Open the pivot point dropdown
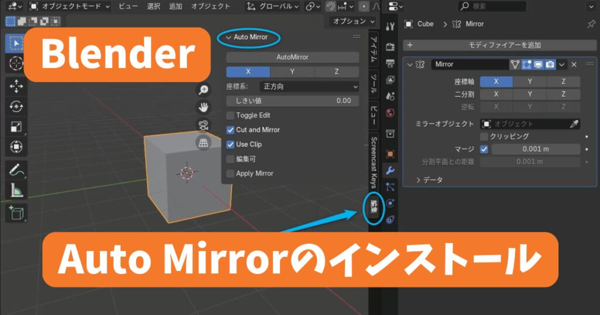Screen dimensions: 600x315 (313, 6)
